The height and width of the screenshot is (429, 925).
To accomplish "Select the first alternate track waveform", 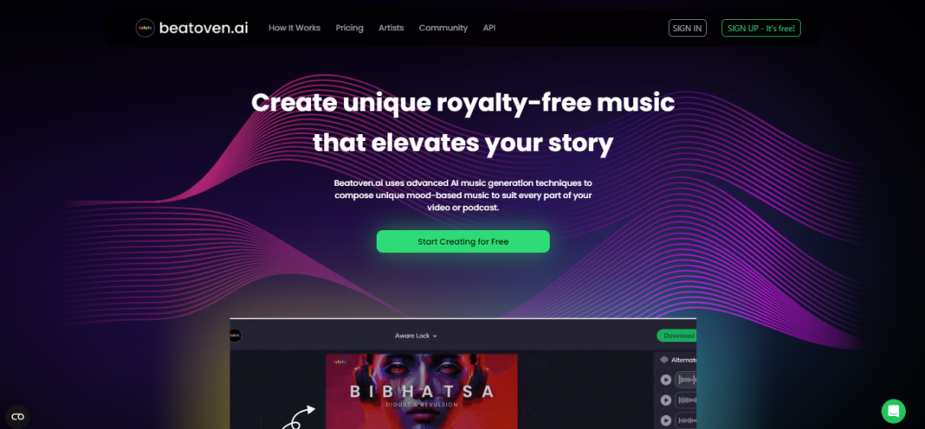I will [686, 380].
